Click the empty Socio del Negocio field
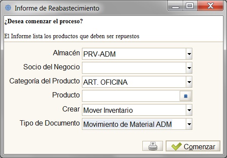Viewport: 227px width, 158px height. coord(134,68)
